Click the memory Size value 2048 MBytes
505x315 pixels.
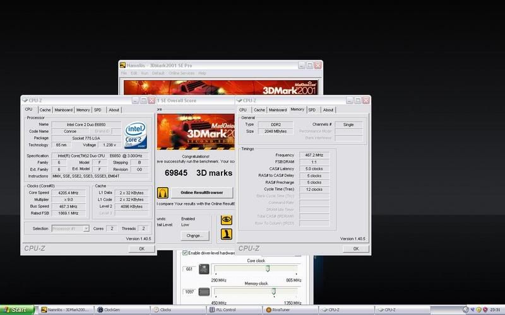[x=275, y=132]
